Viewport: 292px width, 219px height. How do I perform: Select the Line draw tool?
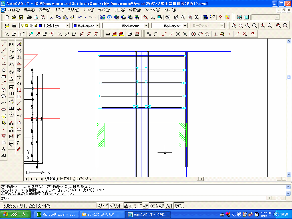click(3, 44)
